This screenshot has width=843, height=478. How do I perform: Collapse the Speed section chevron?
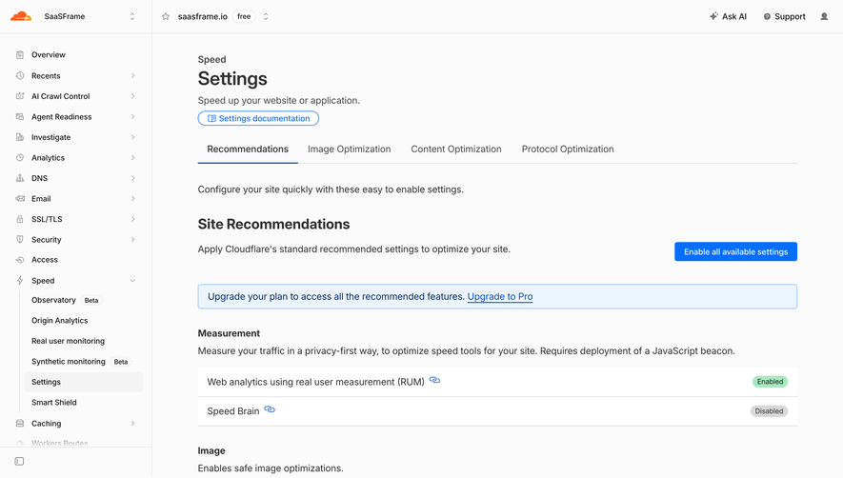pyautogui.click(x=132, y=281)
